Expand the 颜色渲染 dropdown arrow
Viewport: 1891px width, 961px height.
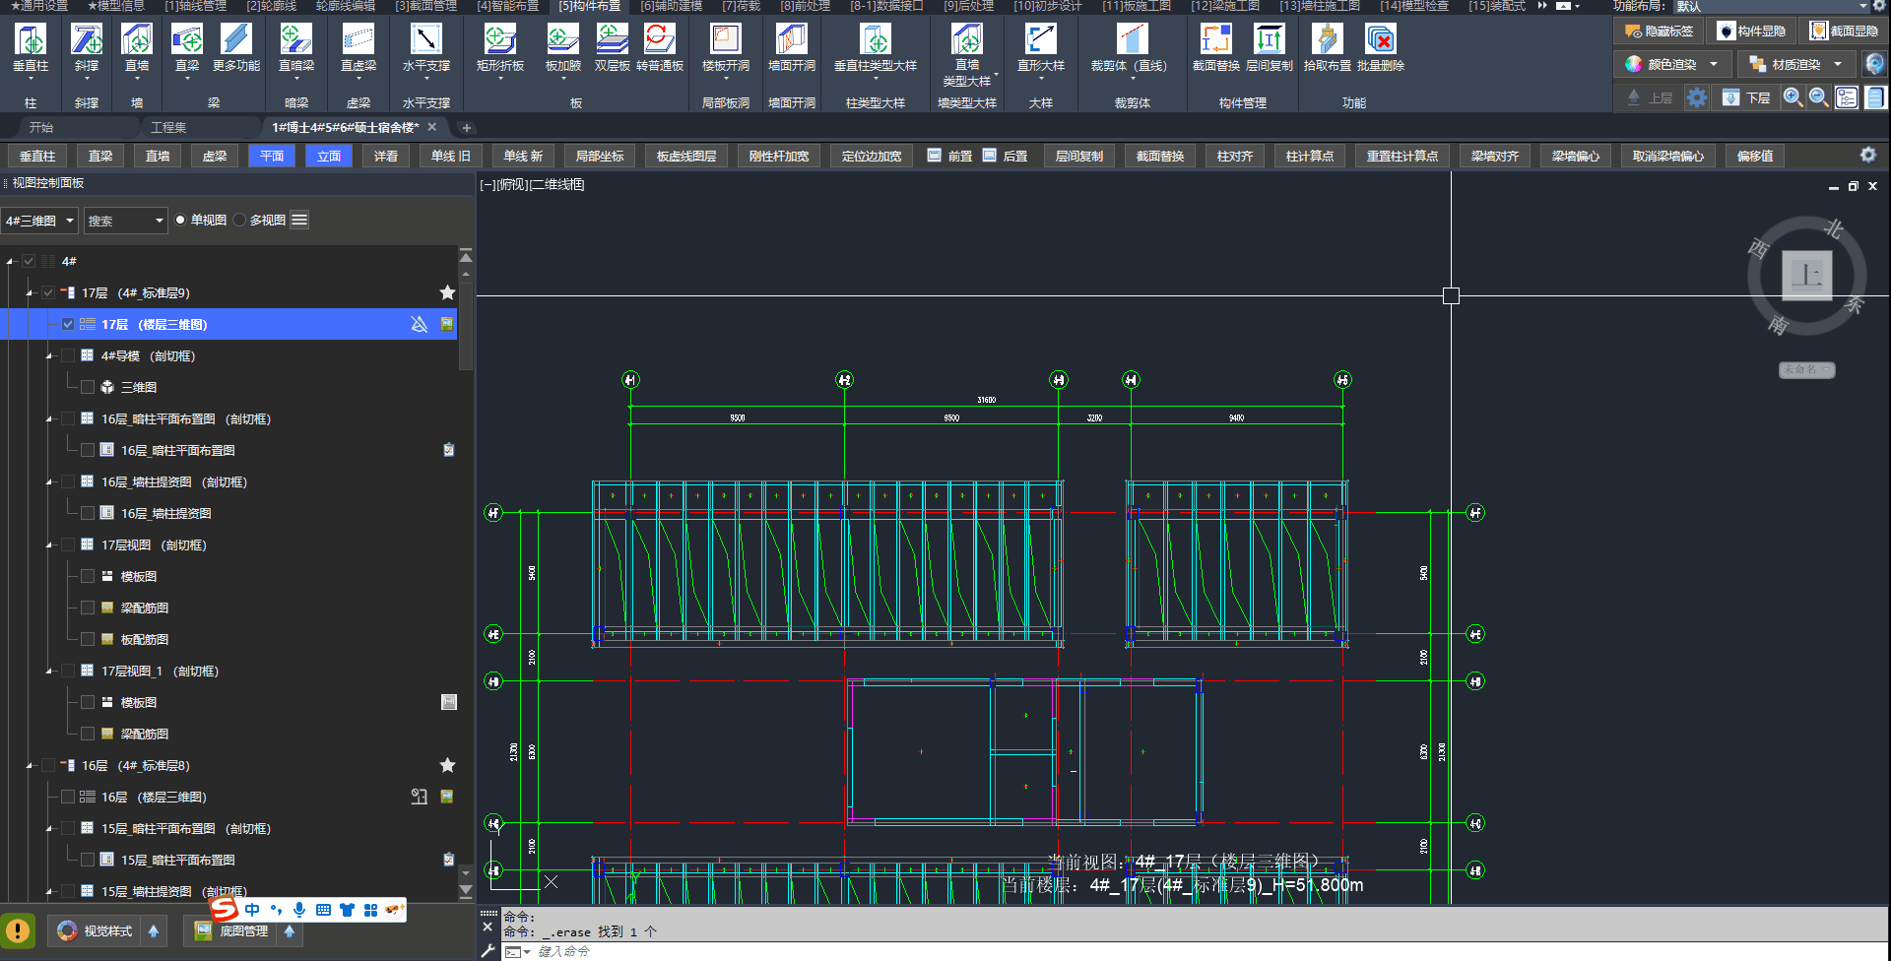coord(1714,65)
